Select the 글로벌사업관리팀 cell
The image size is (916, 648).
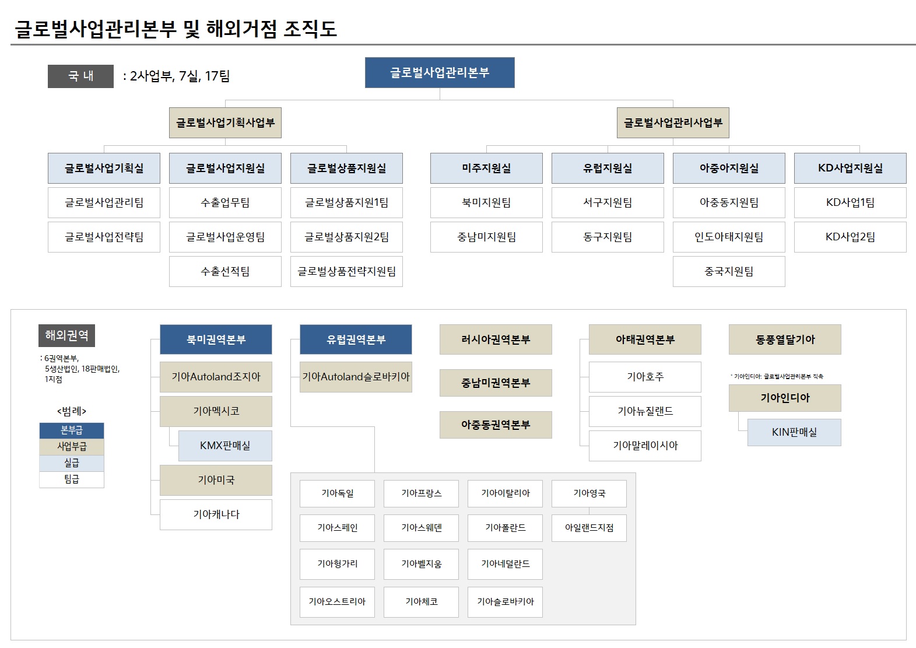click(x=104, y=202)
